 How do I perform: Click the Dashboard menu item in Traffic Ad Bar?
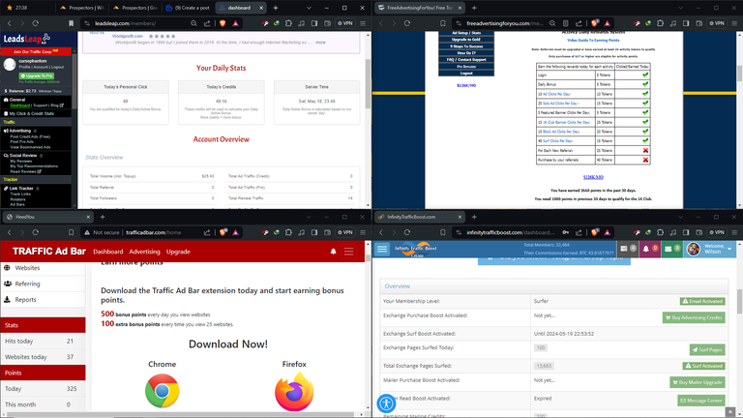coord(108,252)
